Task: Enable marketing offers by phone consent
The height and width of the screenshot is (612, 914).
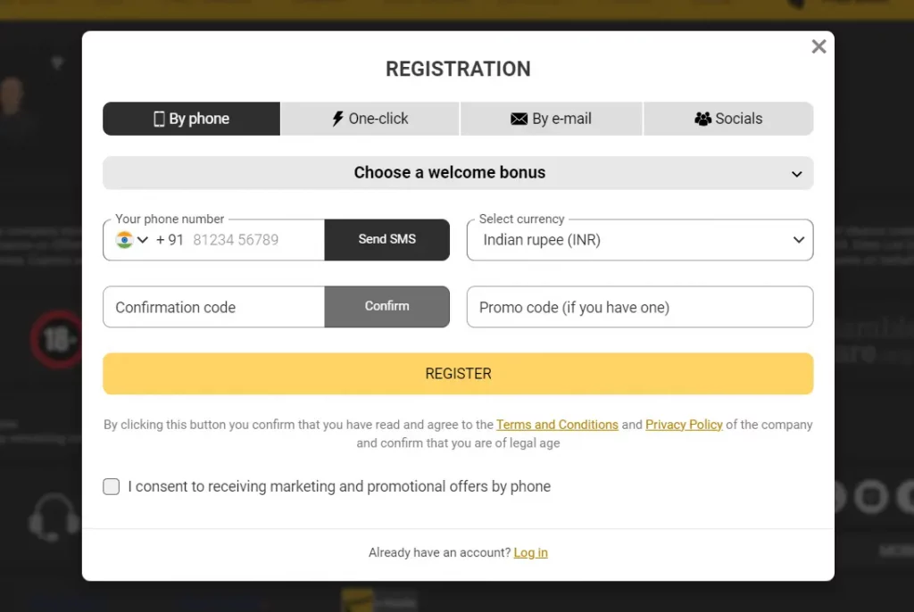Action: pos(111,486)
